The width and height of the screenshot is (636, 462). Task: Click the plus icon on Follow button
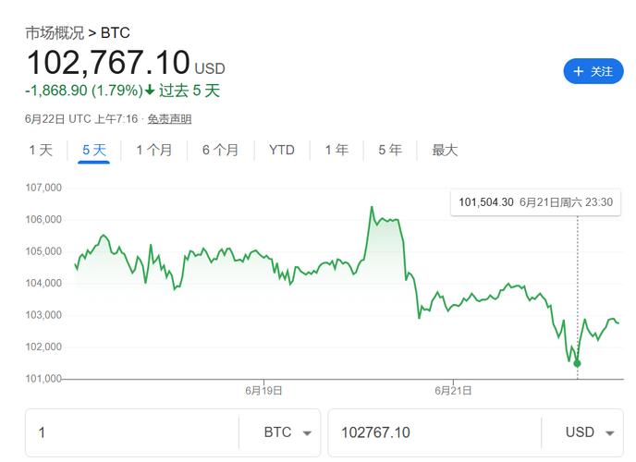[579, 71]
